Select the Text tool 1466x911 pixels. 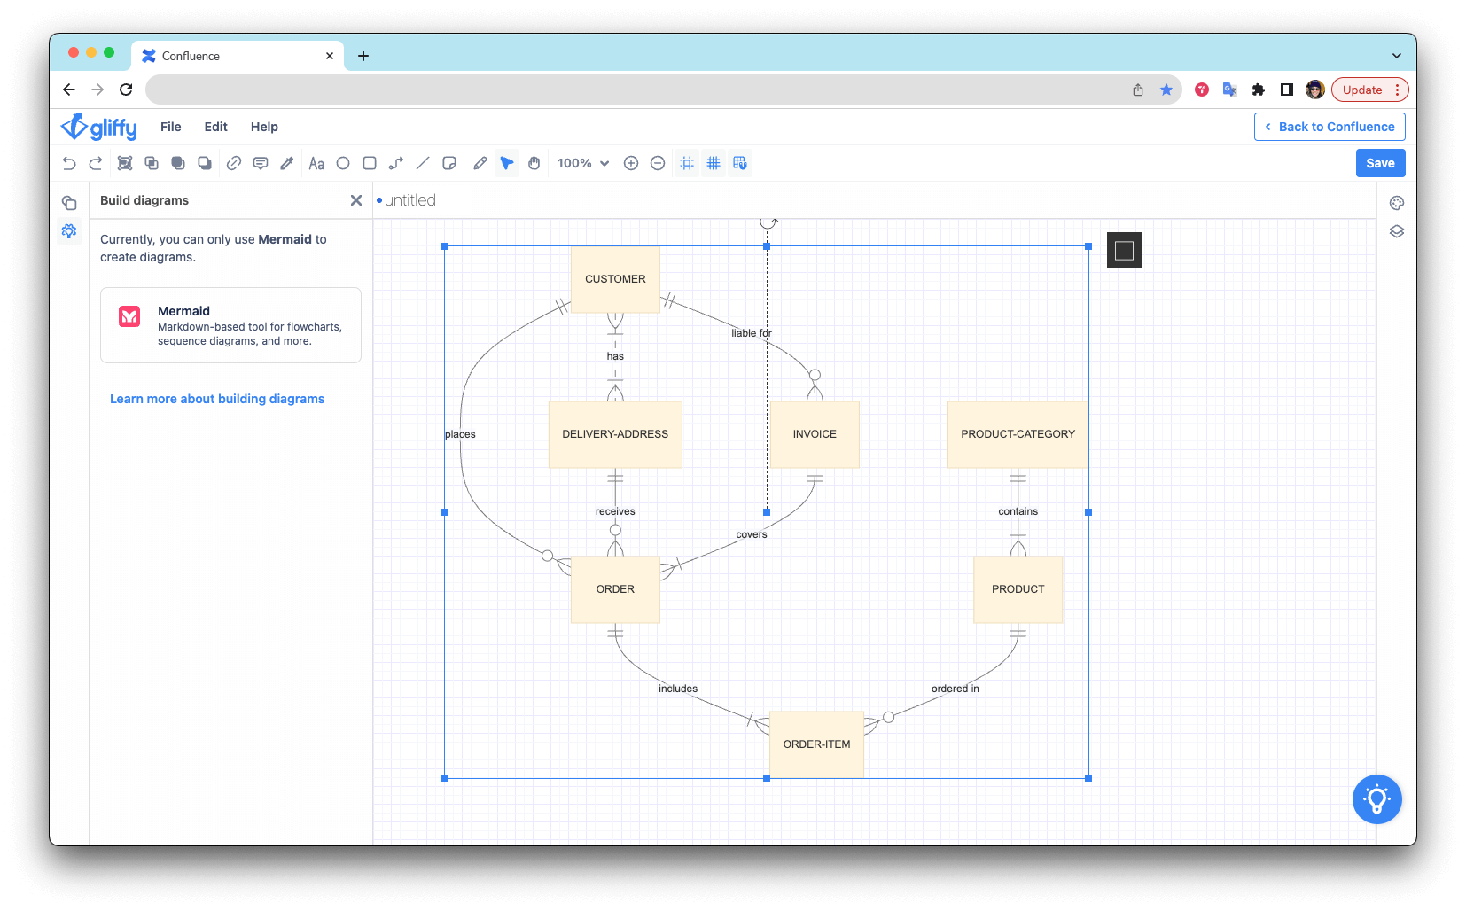tap(316, 163)
